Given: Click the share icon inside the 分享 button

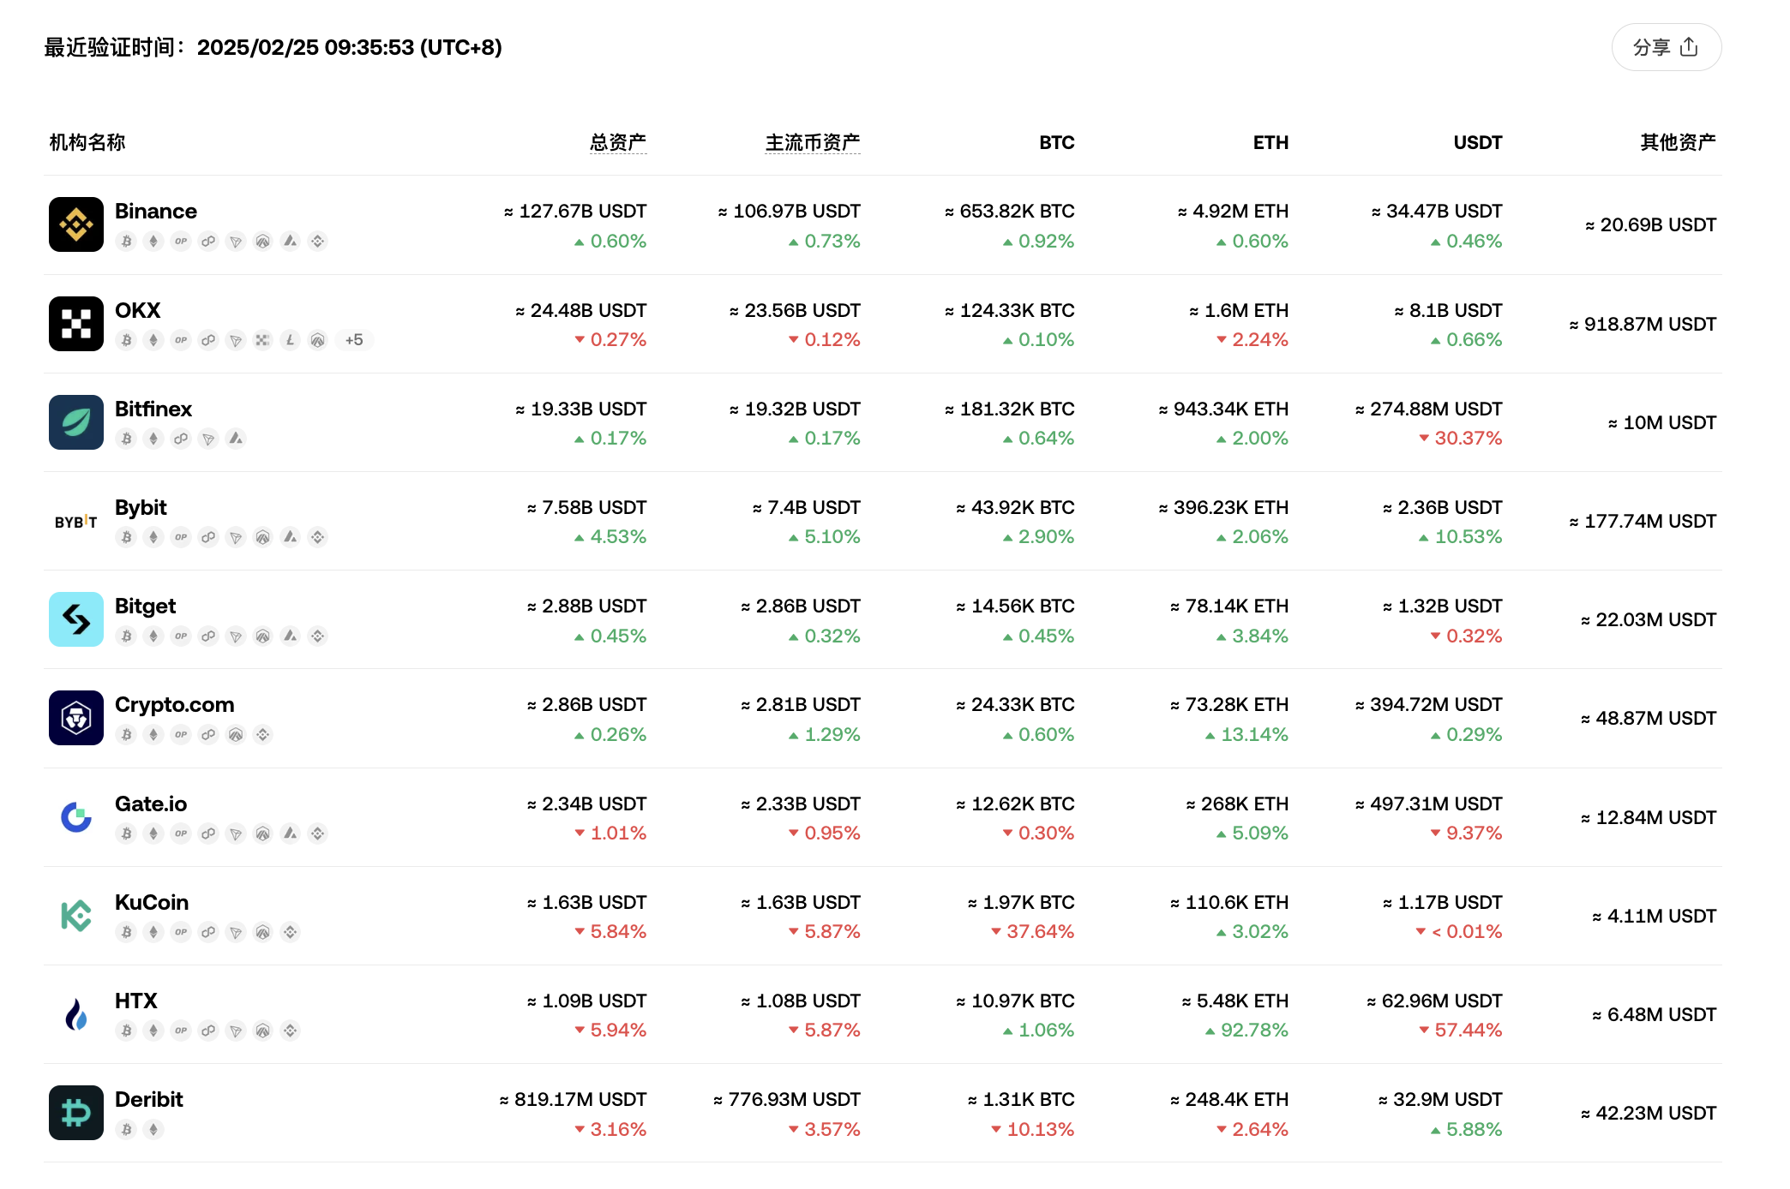Looking at the screenshot, I should click(x=1691, y=47).
